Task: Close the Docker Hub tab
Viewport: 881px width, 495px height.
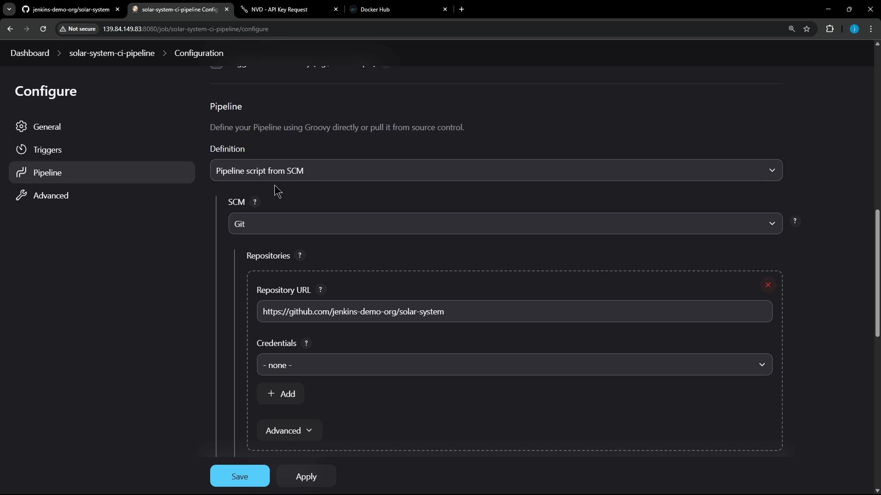Action: pyautogui.click(x=445, y=9)
